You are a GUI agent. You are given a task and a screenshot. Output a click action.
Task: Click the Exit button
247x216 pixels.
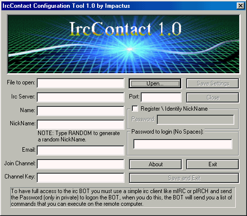[213, 164]
